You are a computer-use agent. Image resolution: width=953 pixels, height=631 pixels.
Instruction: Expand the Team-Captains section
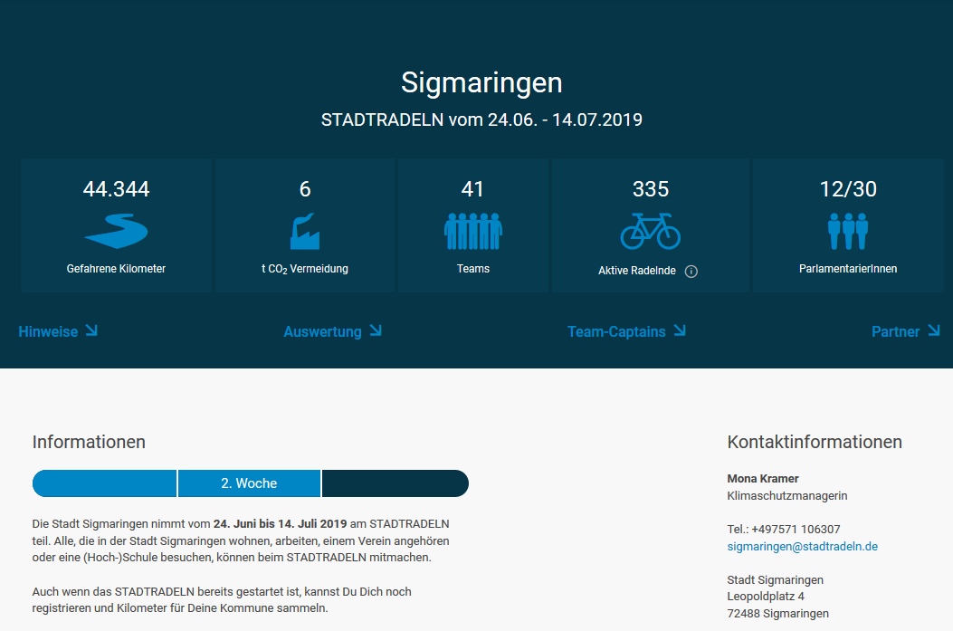point(616,332)
